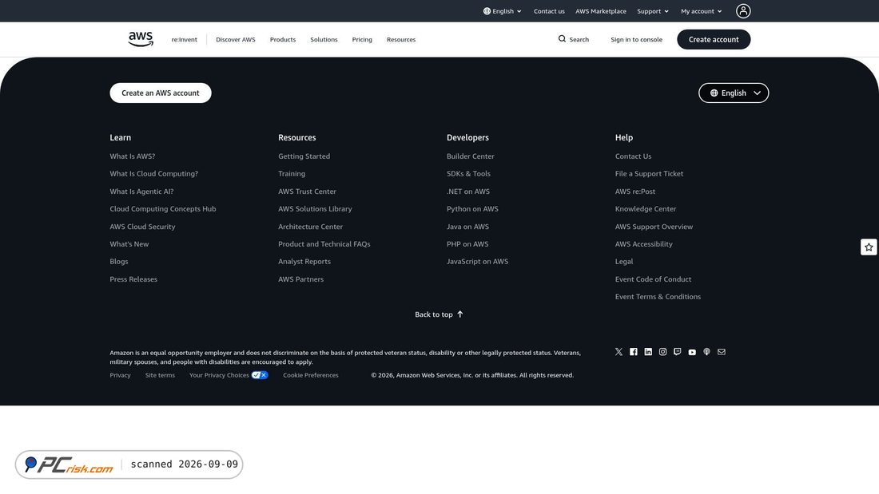Open Site terms link
This screenshot has height=494, width=879.
click(x=160, y=375)
